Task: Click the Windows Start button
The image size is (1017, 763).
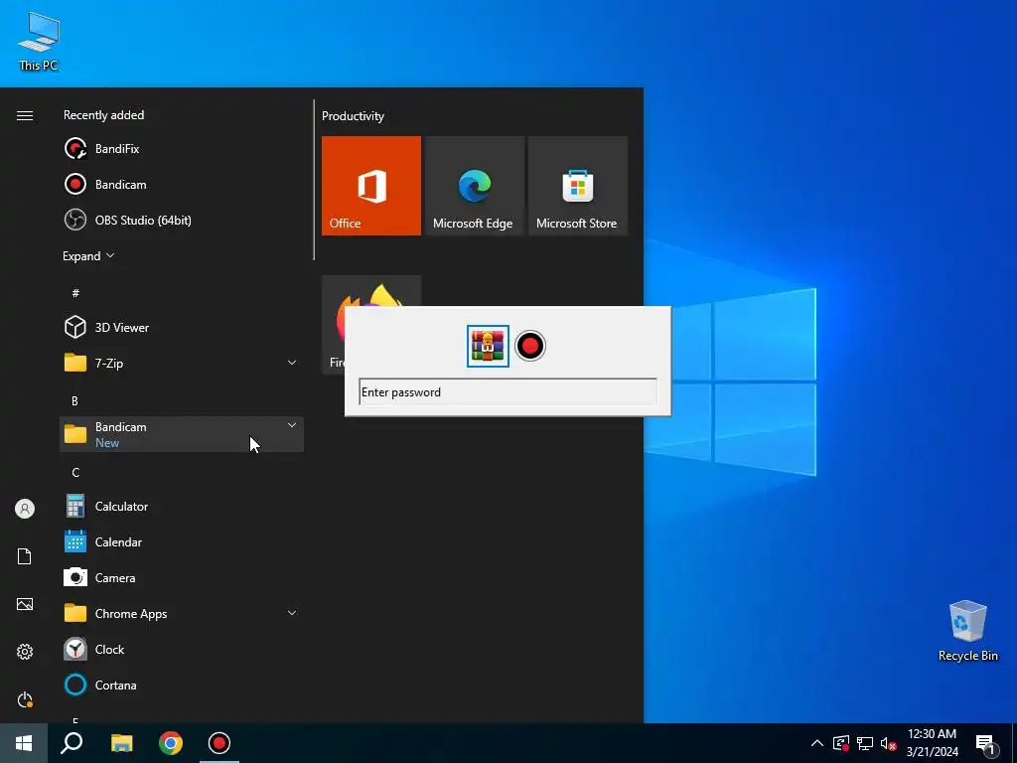Action: tap(24, 743)
